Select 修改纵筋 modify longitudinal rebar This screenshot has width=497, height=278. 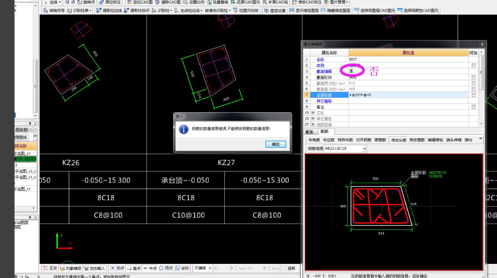(399, 140)
